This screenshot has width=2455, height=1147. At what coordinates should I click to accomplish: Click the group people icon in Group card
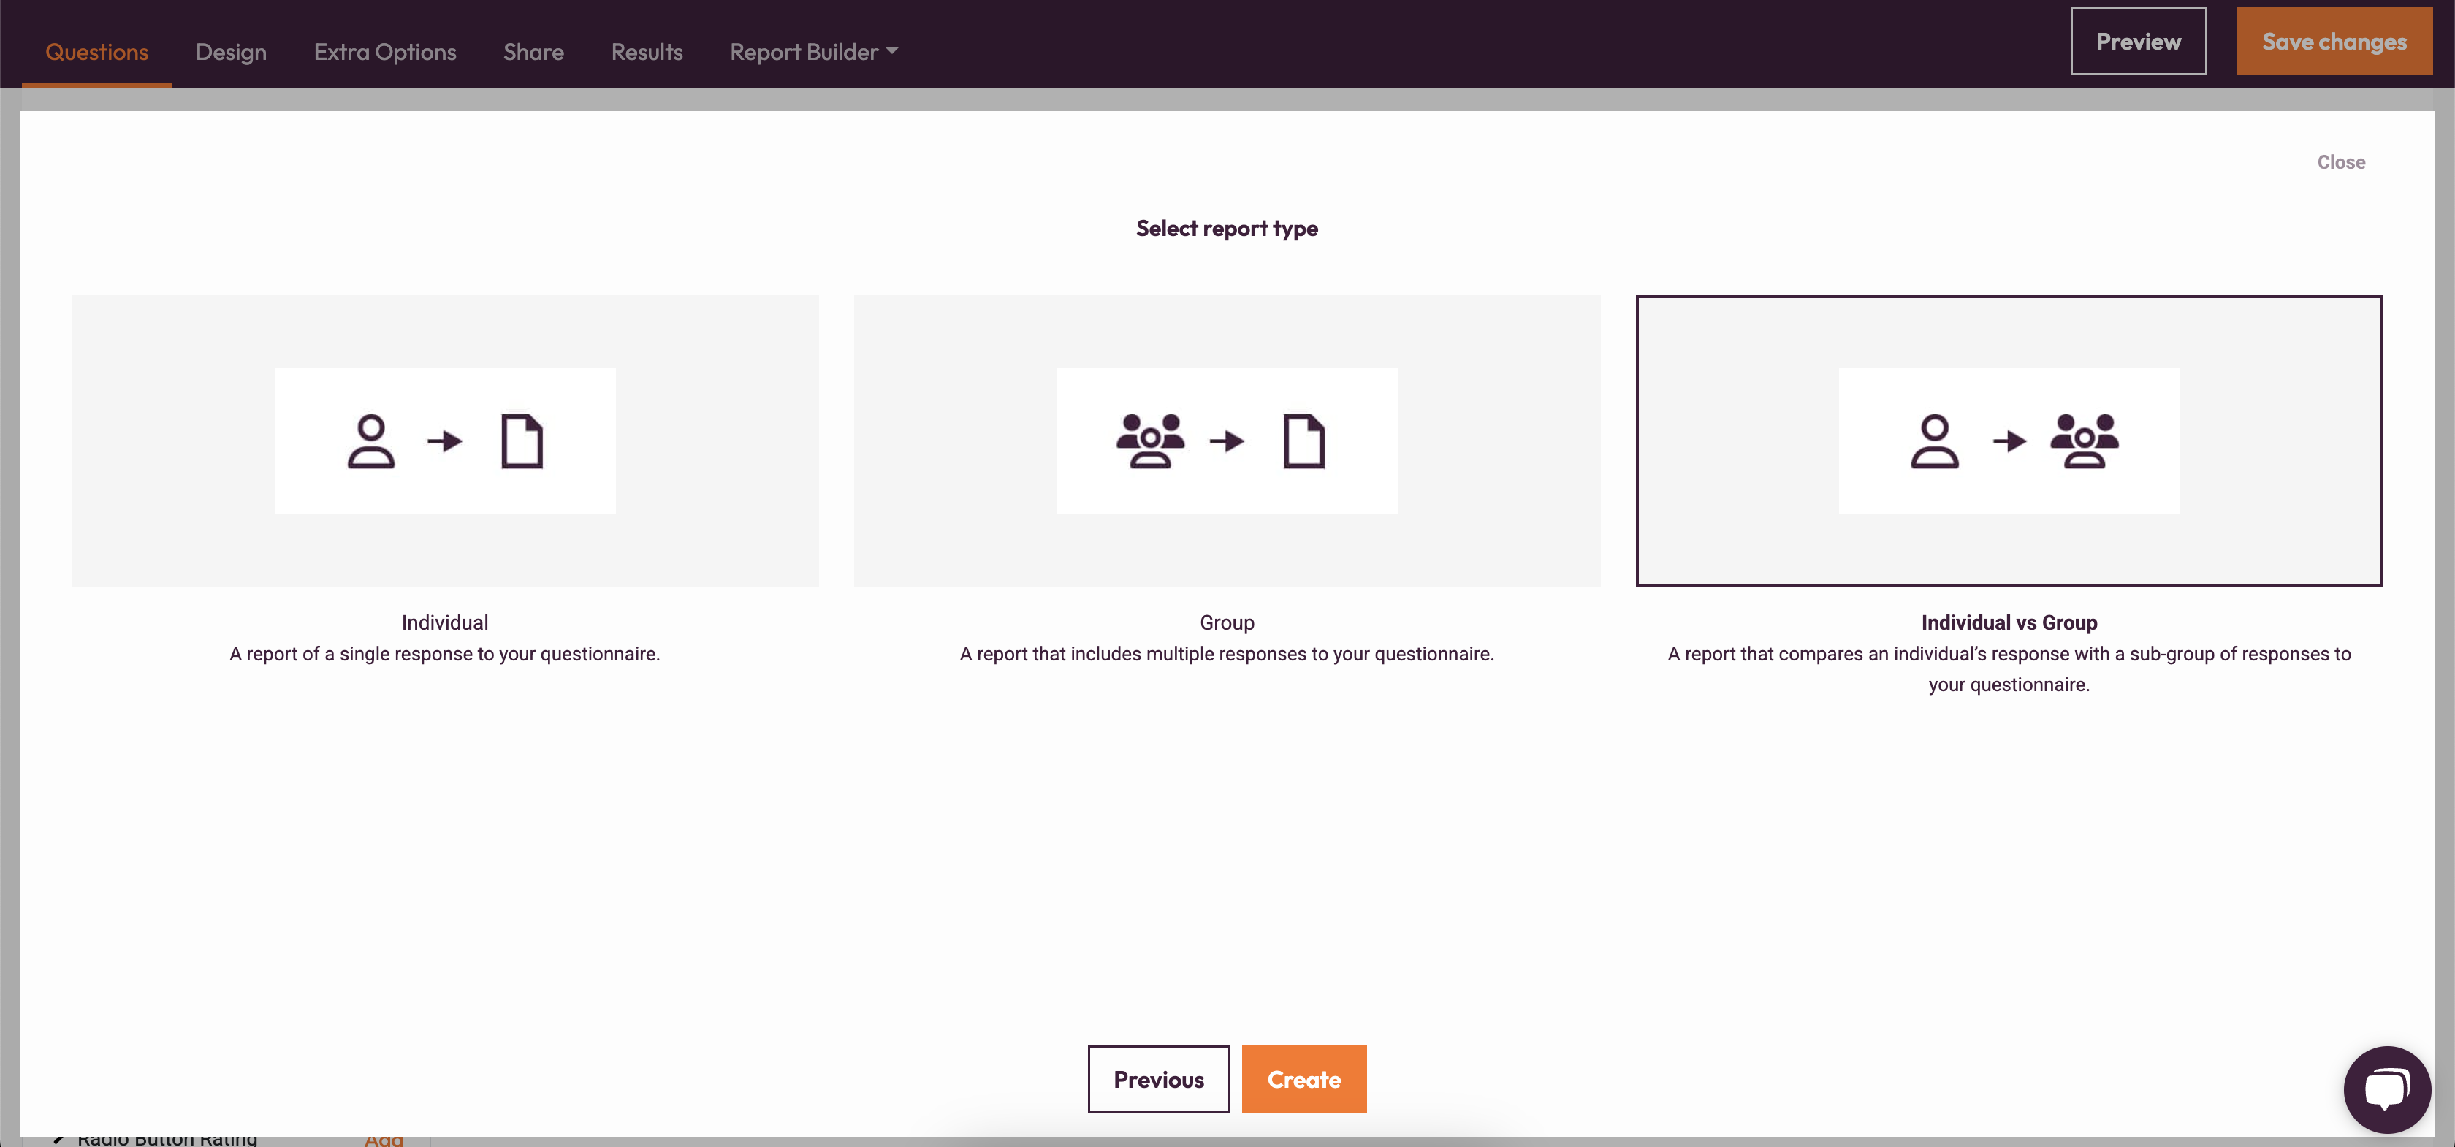point(1150,441)
